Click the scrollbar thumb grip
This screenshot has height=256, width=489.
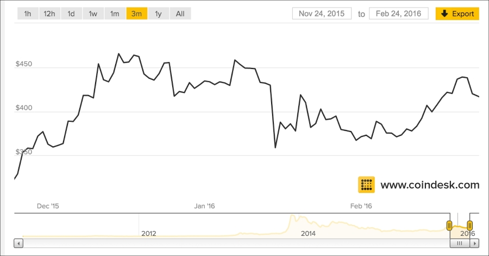pyautogui.click(x=460, y=243)
